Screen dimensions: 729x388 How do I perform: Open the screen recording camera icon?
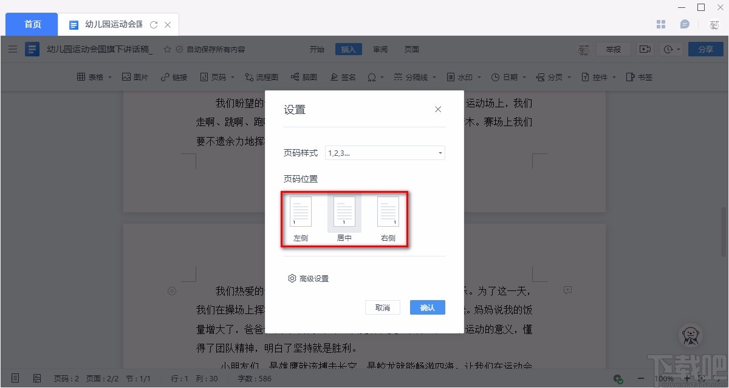tap(645, 48)
